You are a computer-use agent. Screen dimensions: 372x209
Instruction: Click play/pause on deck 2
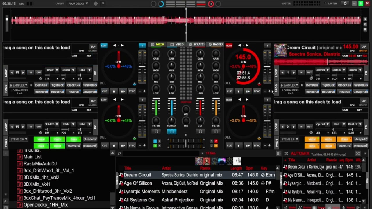point(247,91)
